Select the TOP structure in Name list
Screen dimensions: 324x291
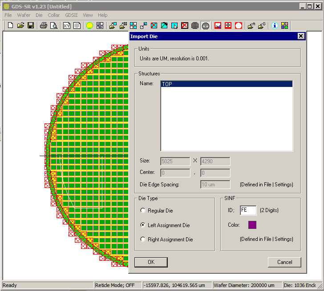coord(227,84)
